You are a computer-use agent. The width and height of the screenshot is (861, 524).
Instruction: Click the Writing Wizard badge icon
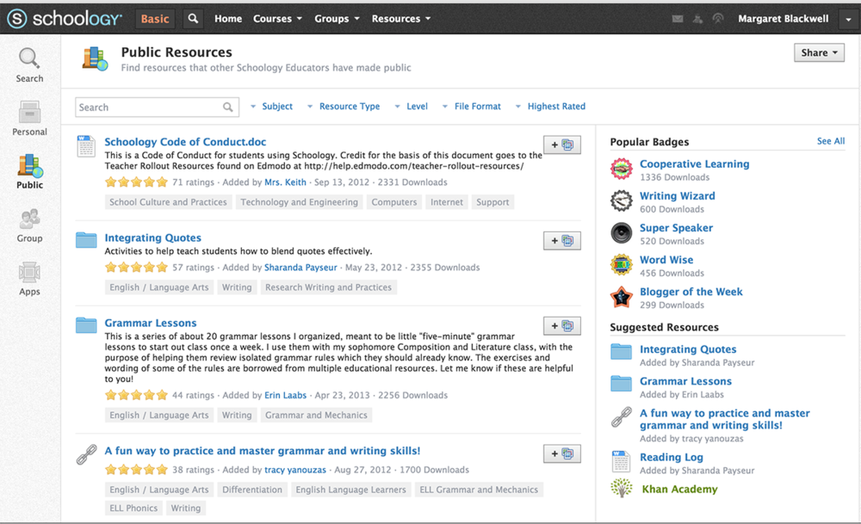click(x=622, y=200)
